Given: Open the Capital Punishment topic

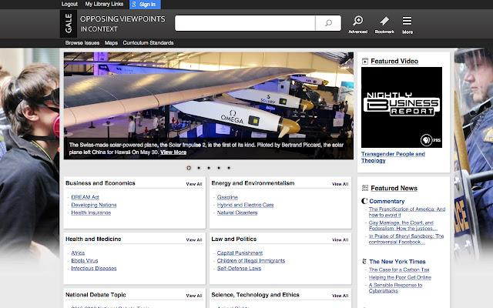Looking at the screenshot, I should tap(240, 253).
